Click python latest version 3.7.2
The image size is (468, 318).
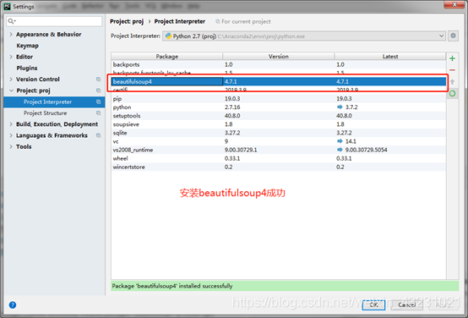[351, 107]
